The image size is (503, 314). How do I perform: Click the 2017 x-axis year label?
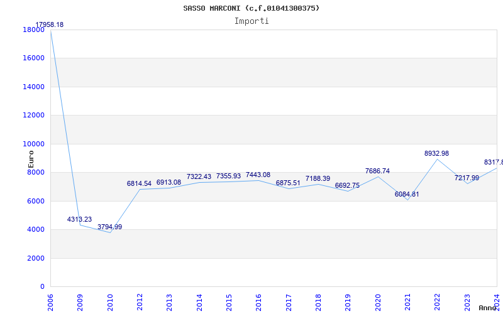pyautogui.click(x=289, y=303)
